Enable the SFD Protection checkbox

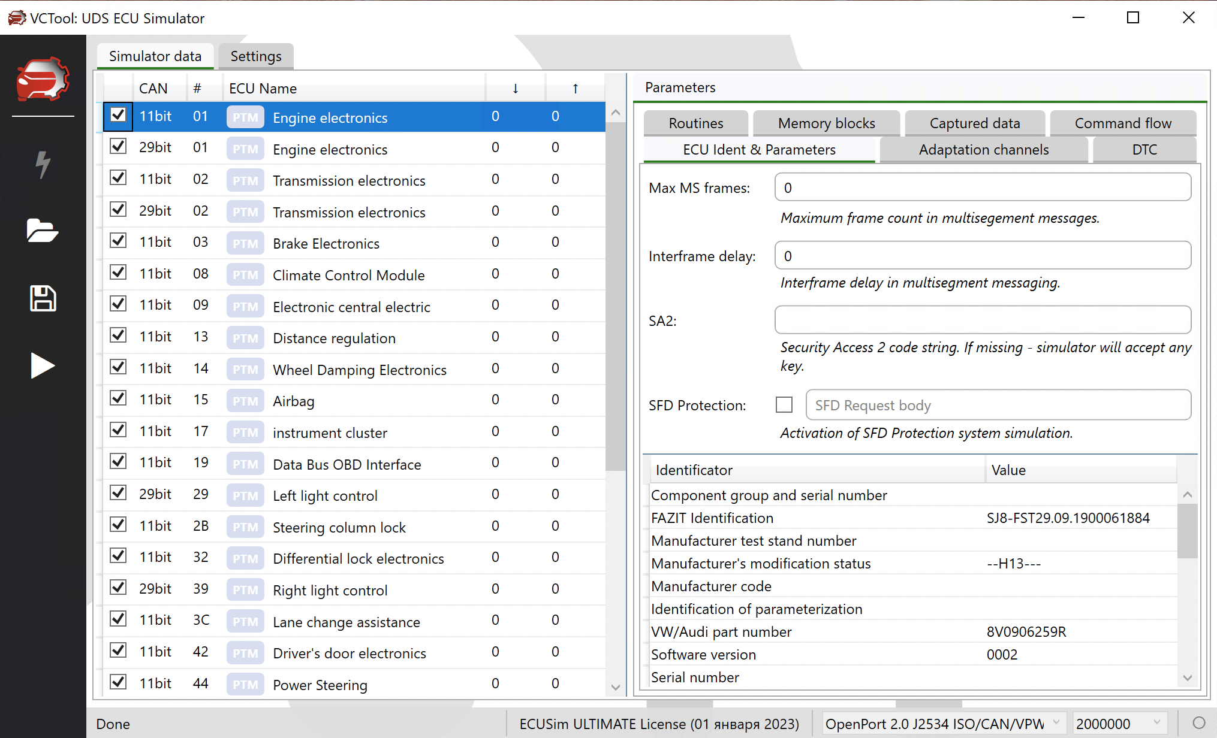[x=784, y=405]
